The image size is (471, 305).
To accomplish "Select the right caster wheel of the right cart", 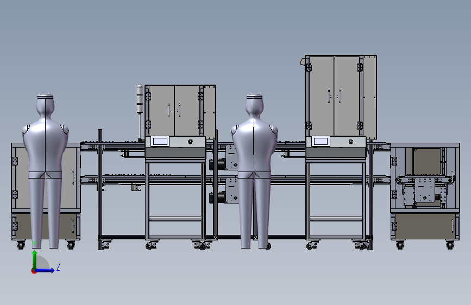I will click(x=450, y=245).
